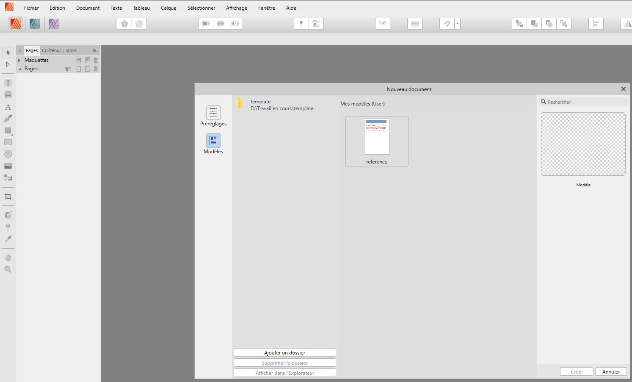Screen dimensions: 632x382
Task: Select the Node tool
Action: [x=8, y=64]
